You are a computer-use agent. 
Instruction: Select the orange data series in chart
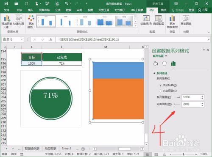(118, 99)
